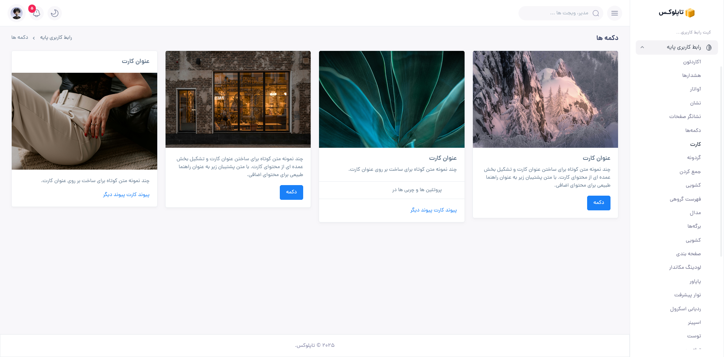Screen dimensions: 724x357
Task: Open مدال in the sidebar
Action: pos(695,213)
